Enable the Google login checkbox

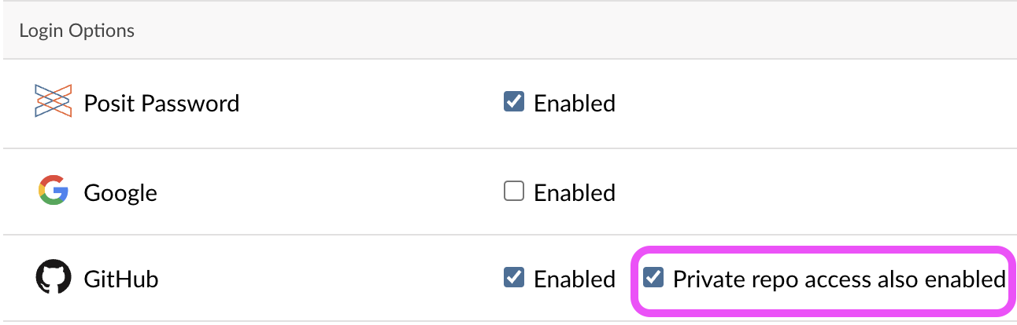(x=514, y=191)
